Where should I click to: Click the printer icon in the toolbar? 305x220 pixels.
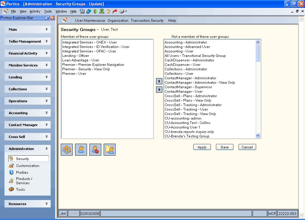click(x=122, y=11)
